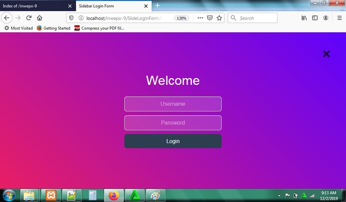Save page to Pocket

click(x=210, y=18)
